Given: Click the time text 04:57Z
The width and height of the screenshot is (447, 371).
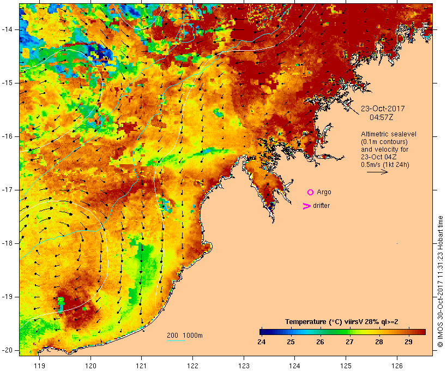Looking at the screenshot, I should [x=382, y=117].
